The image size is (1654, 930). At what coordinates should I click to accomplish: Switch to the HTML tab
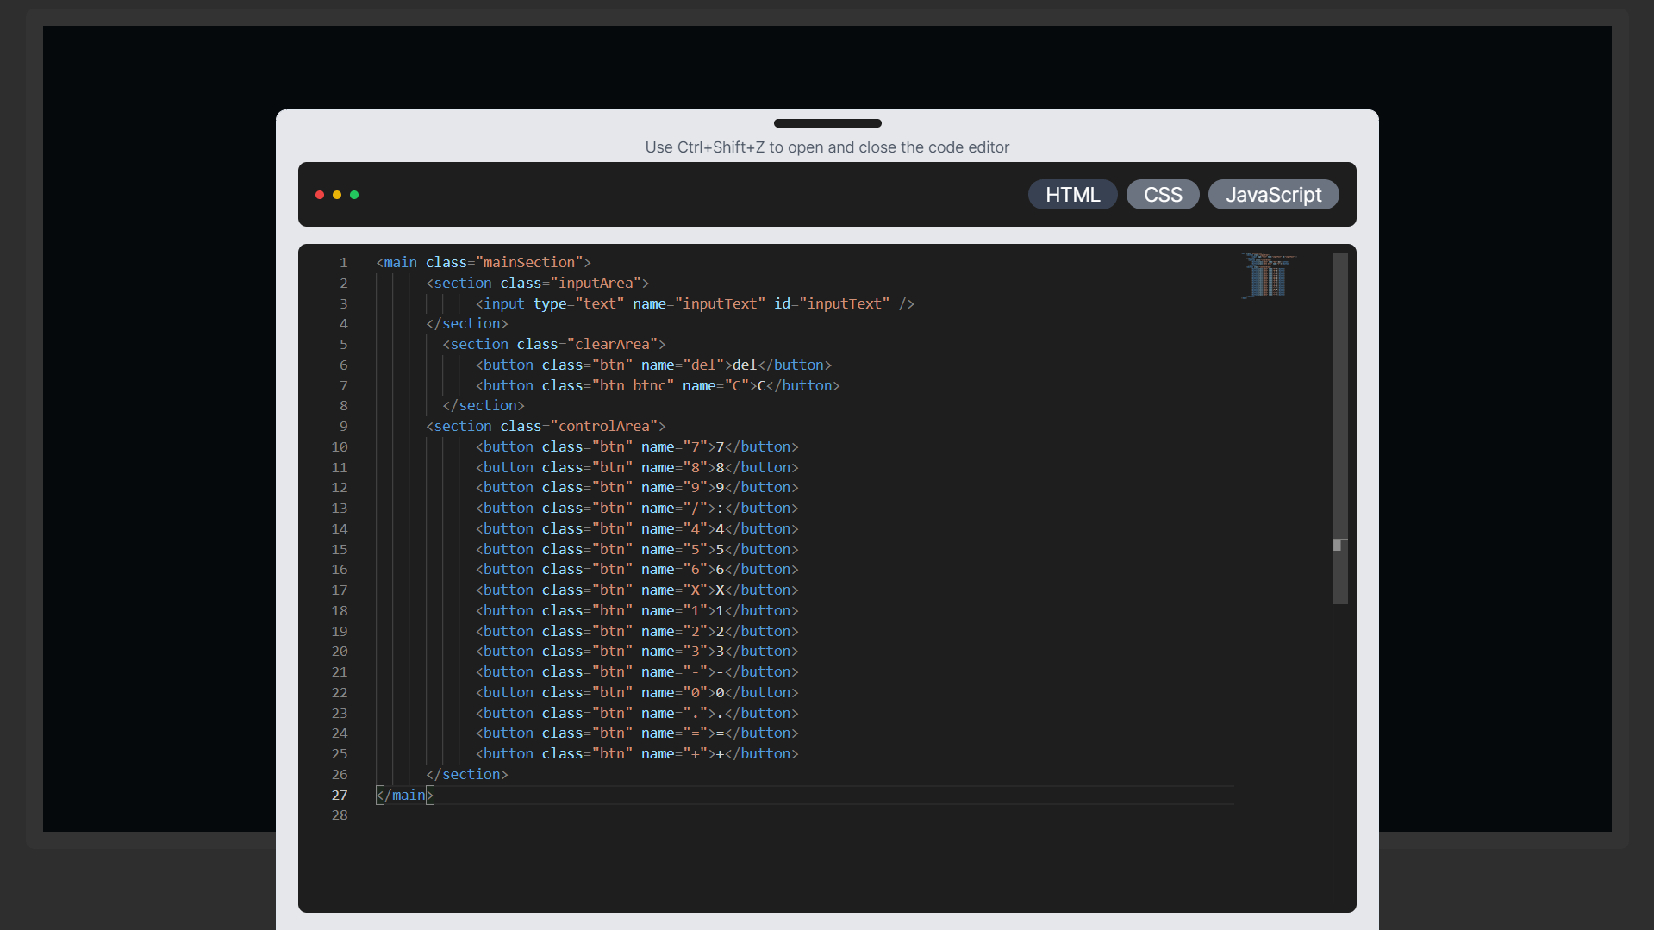[x=1072, y=195]
